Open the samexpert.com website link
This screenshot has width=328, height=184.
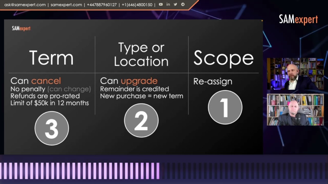66,5
